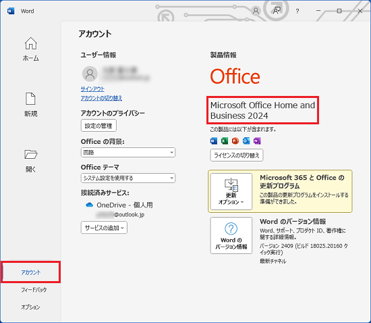The height and width of the screenshot is (323, 371).
Task: Click the 最新チャネル text
Action: tap(273, 261)
